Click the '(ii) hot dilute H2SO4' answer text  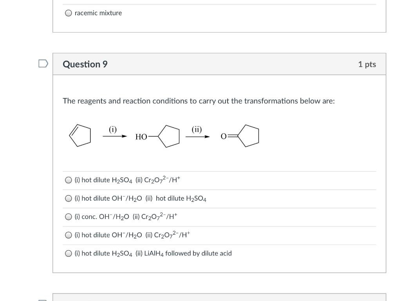click(176, 199)
